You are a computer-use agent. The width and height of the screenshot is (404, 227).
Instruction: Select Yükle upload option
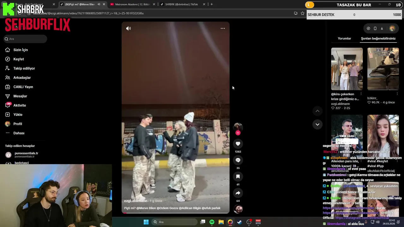(x=18, y=114)
